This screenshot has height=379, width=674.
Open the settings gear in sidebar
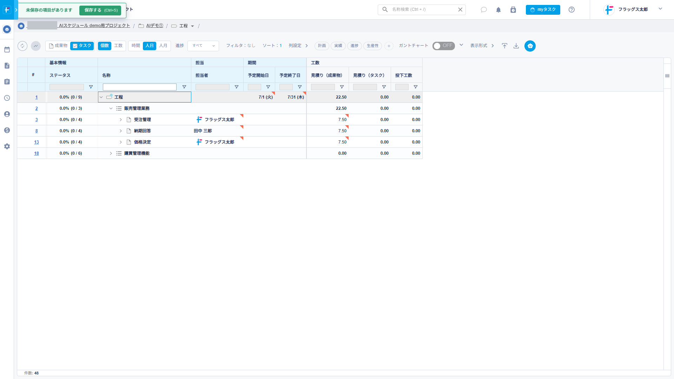pos(7,146)
